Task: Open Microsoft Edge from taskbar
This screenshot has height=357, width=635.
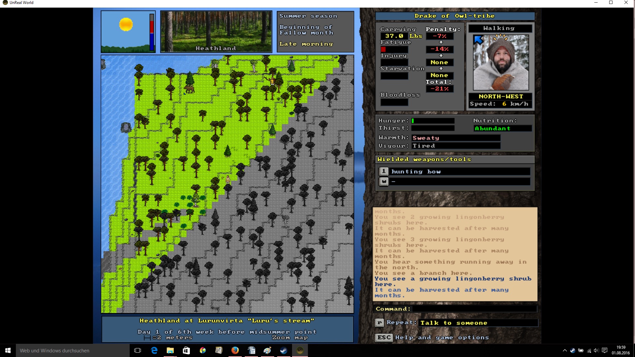Action: click(154, 350)
